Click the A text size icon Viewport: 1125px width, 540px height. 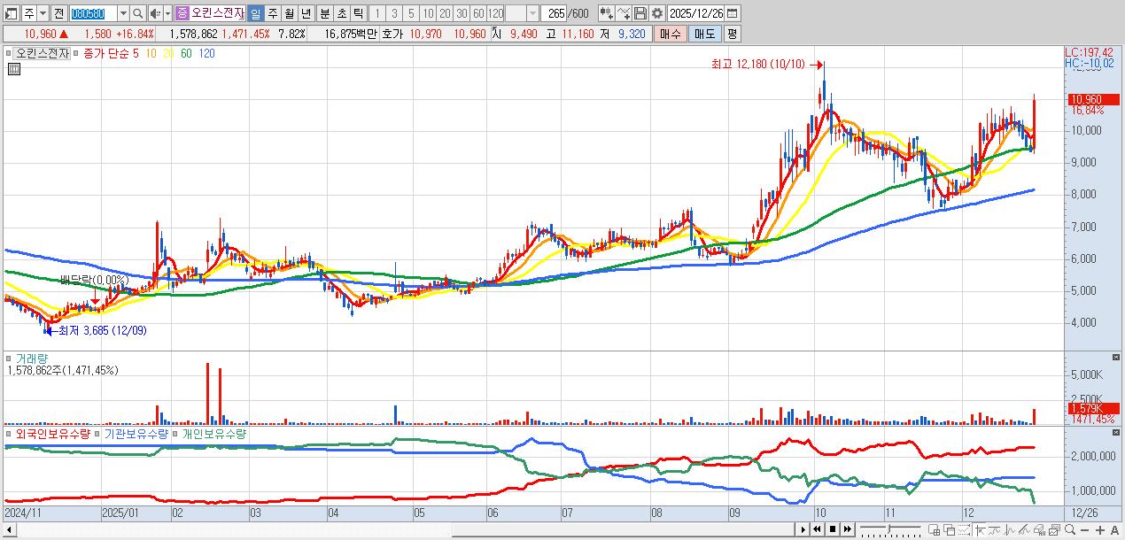[x=1114, y=529]
